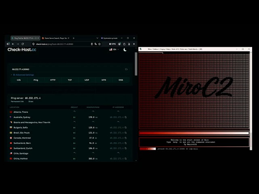Open a new browser tab
Viewport: 259px width, 194px height.
[74, 38]
